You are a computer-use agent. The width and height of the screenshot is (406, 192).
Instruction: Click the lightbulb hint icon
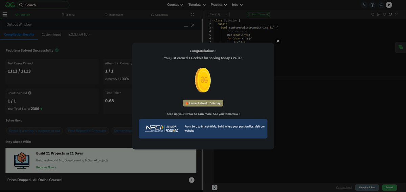click(x=215, y=187)
